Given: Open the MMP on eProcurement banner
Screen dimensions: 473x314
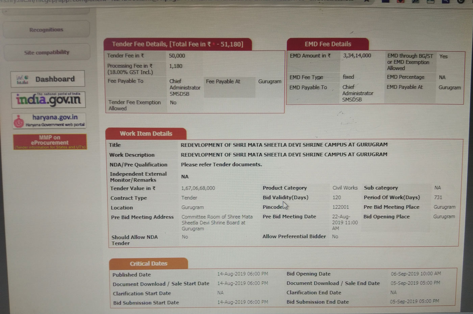Looking at the screenshot, I should point(50,142).
